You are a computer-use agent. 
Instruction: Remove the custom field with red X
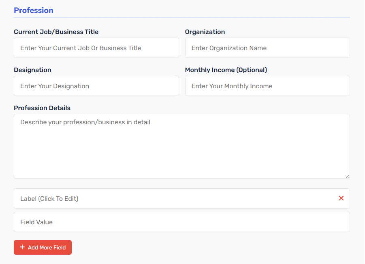341,198
